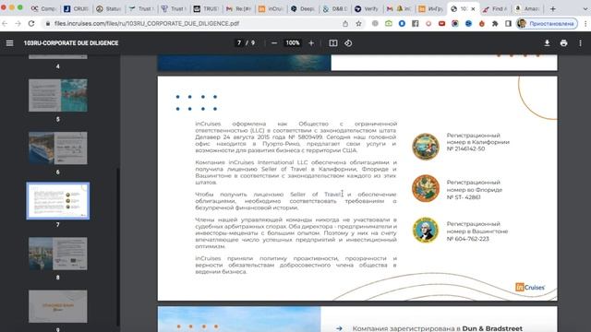Reload the current page

click(x=31, y=23)
